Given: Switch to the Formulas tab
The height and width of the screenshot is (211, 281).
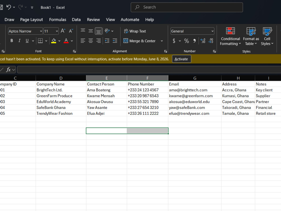Looking at the screenshot, I should click(58, 20).
